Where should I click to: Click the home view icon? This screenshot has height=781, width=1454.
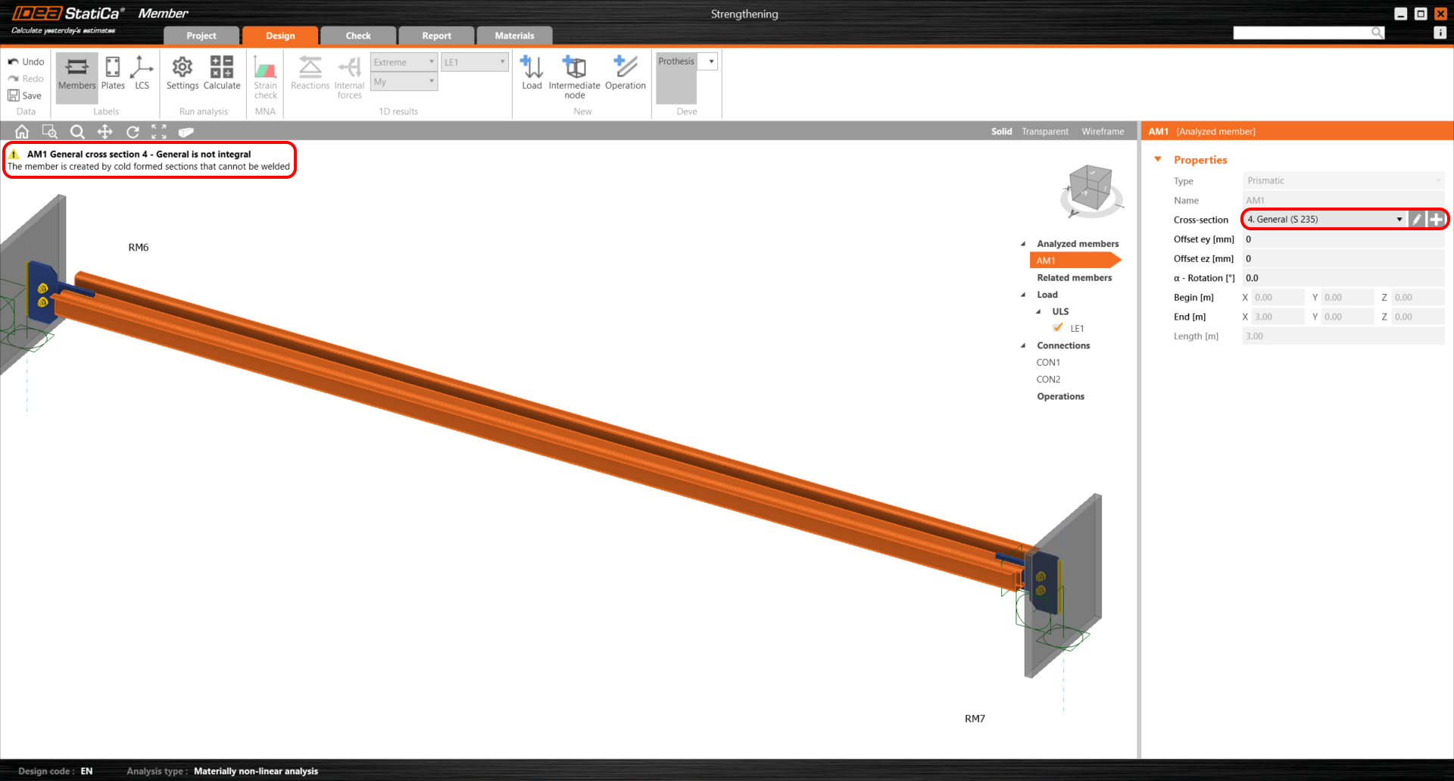point(22,132)
